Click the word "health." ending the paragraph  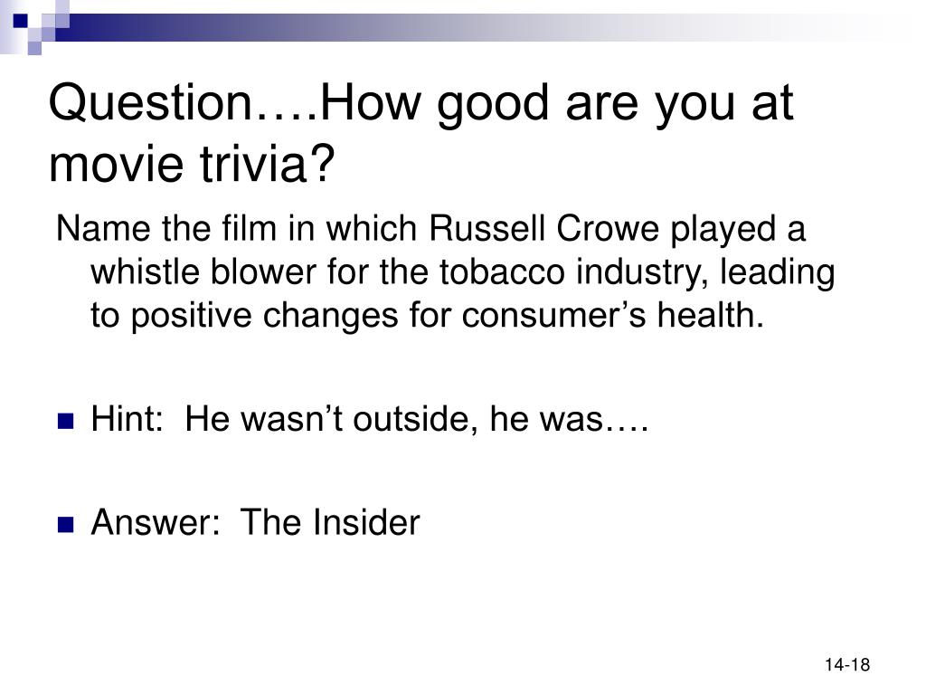point(711,315)
